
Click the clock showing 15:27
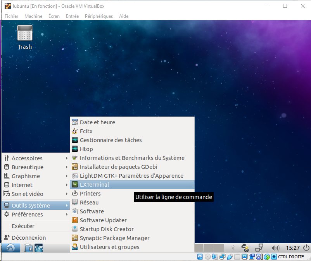pyautogui.click(x=292, y=248)
